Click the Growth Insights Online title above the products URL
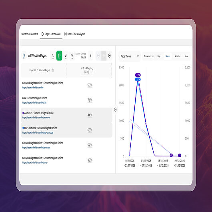 tap(43, 143)
